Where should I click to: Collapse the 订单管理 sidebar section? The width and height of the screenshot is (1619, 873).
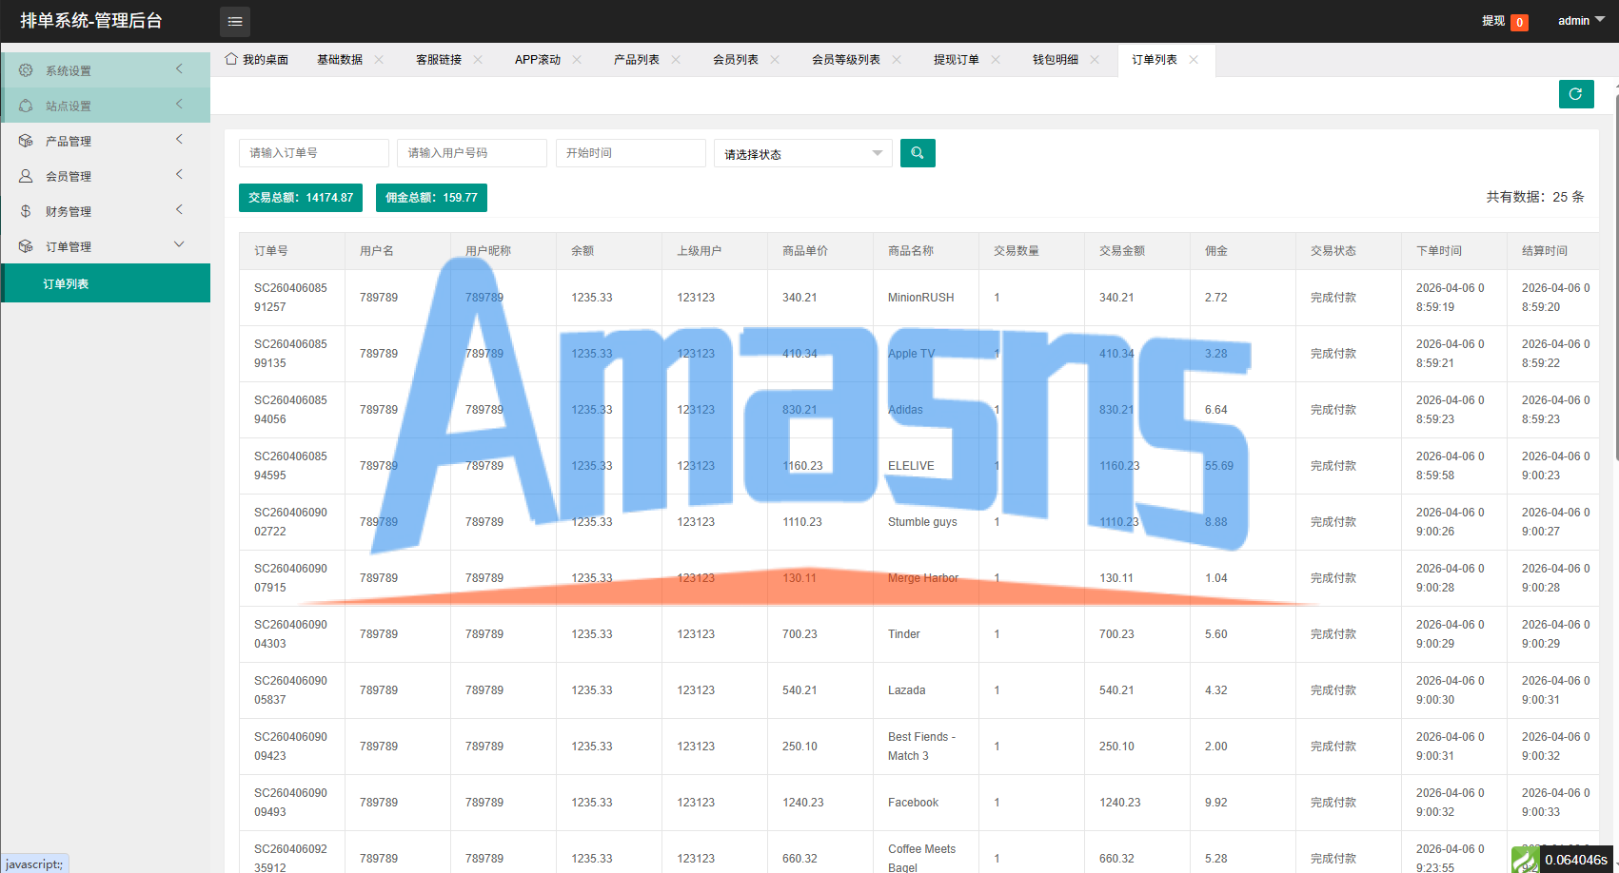click(x=106, y=246)
